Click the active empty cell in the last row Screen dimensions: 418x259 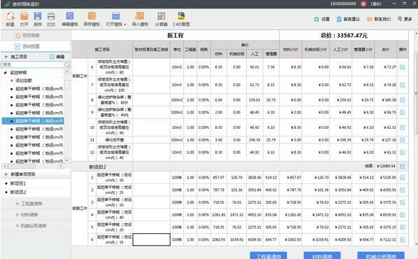(x=152, y=239)
